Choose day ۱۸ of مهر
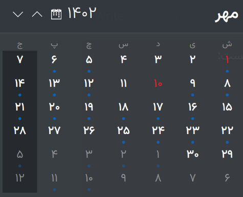 coord(123,107)
